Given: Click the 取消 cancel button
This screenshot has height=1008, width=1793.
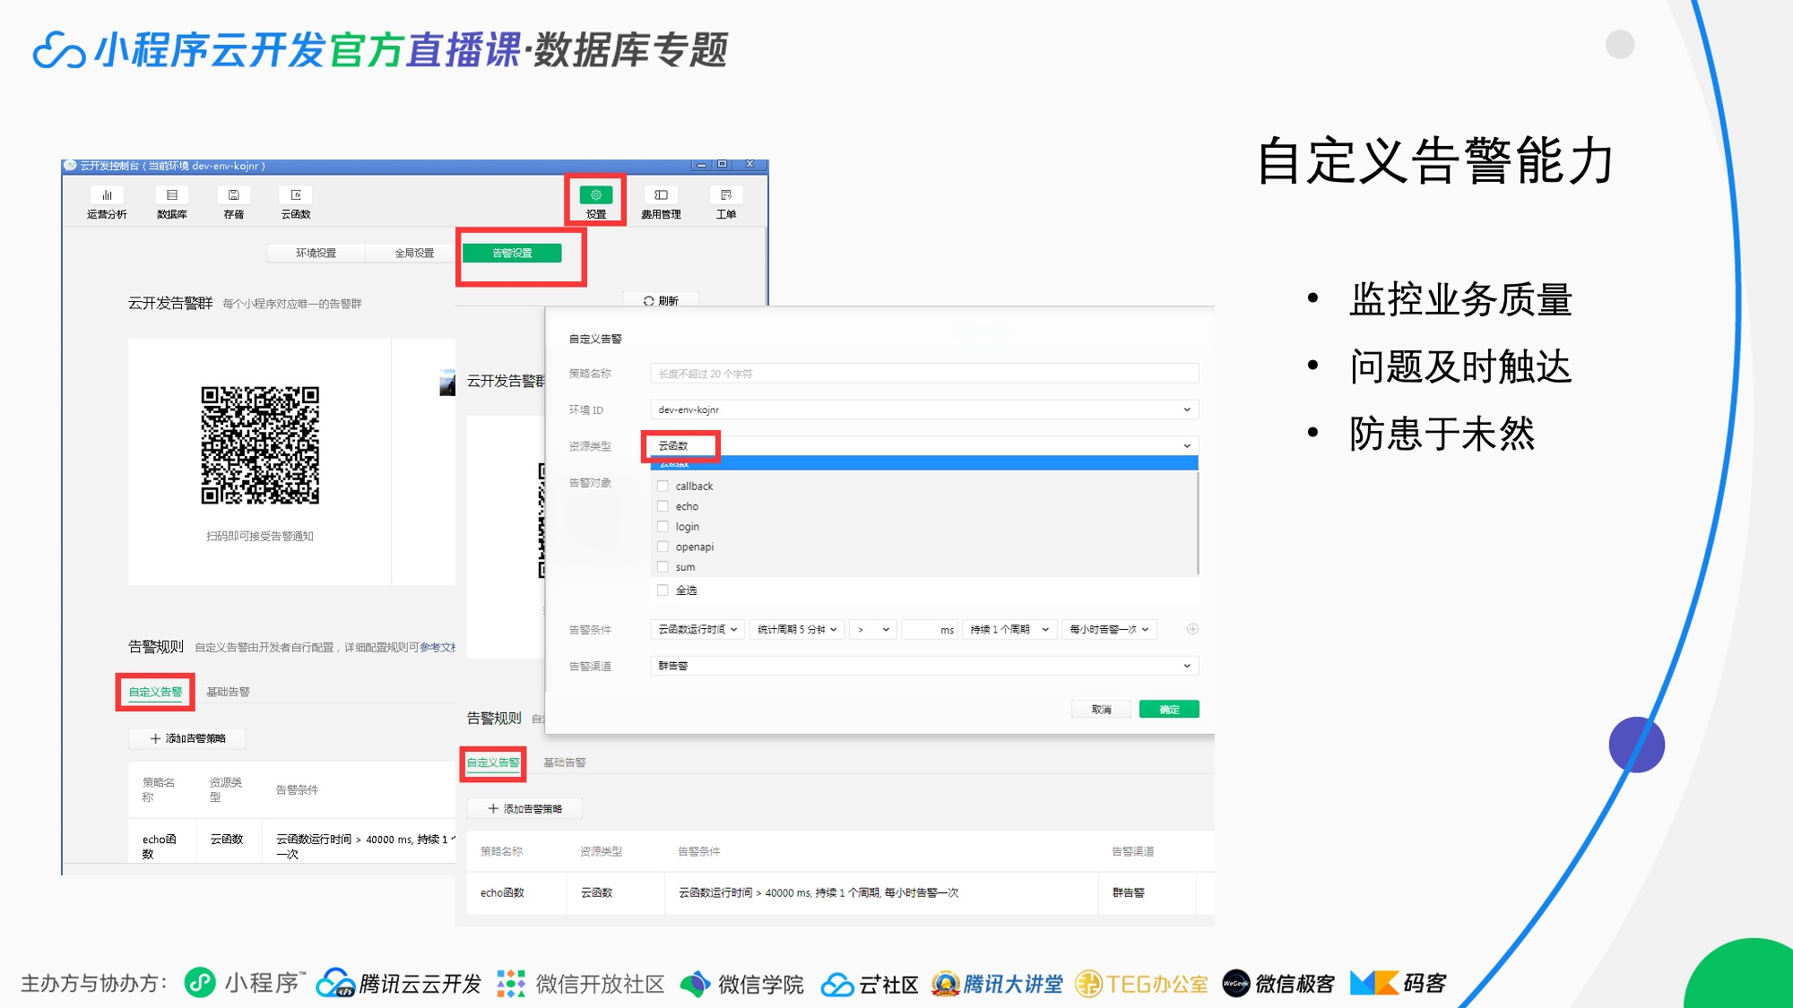Looking at the screenshot, I should (1101, 710).
